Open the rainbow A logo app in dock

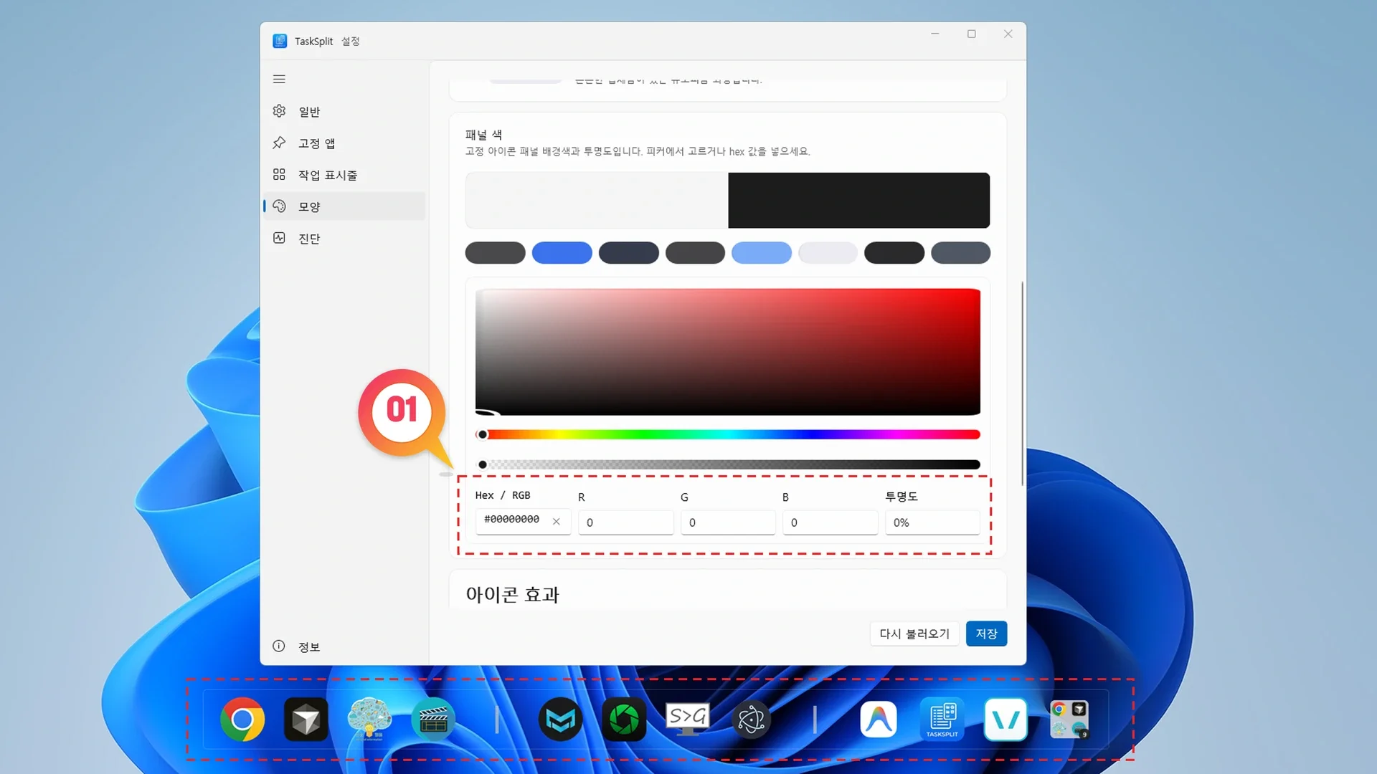[x=879, y=720]
